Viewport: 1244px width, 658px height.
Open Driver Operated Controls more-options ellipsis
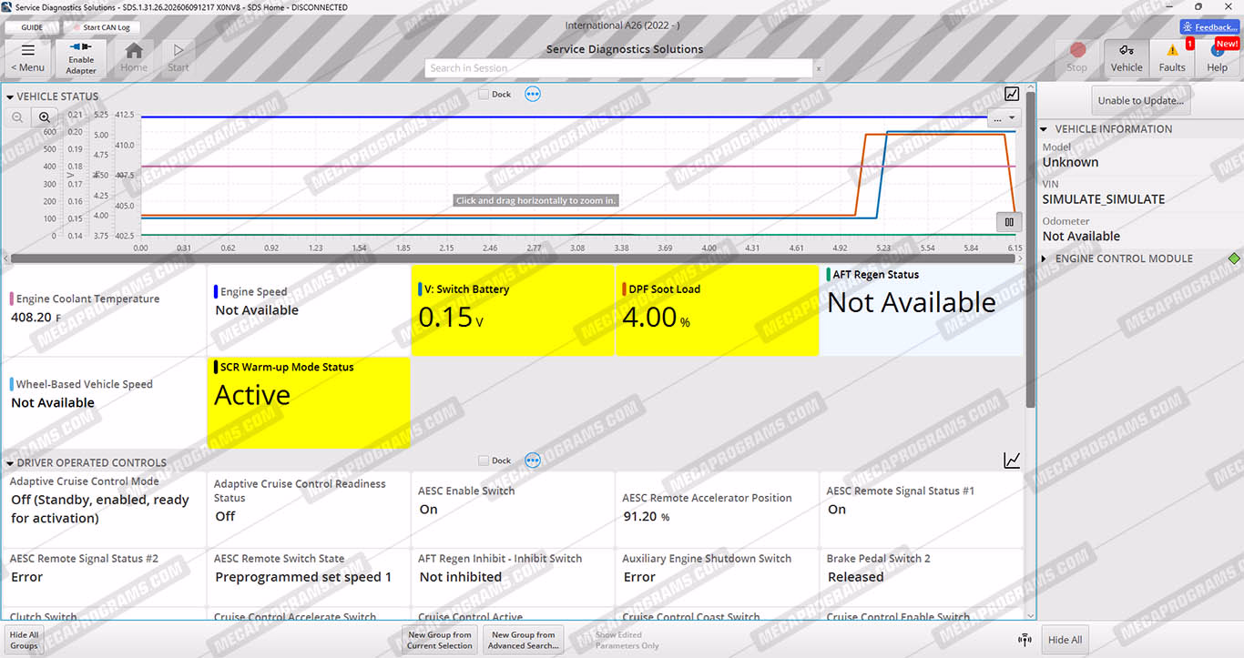[x=533, y=461]
